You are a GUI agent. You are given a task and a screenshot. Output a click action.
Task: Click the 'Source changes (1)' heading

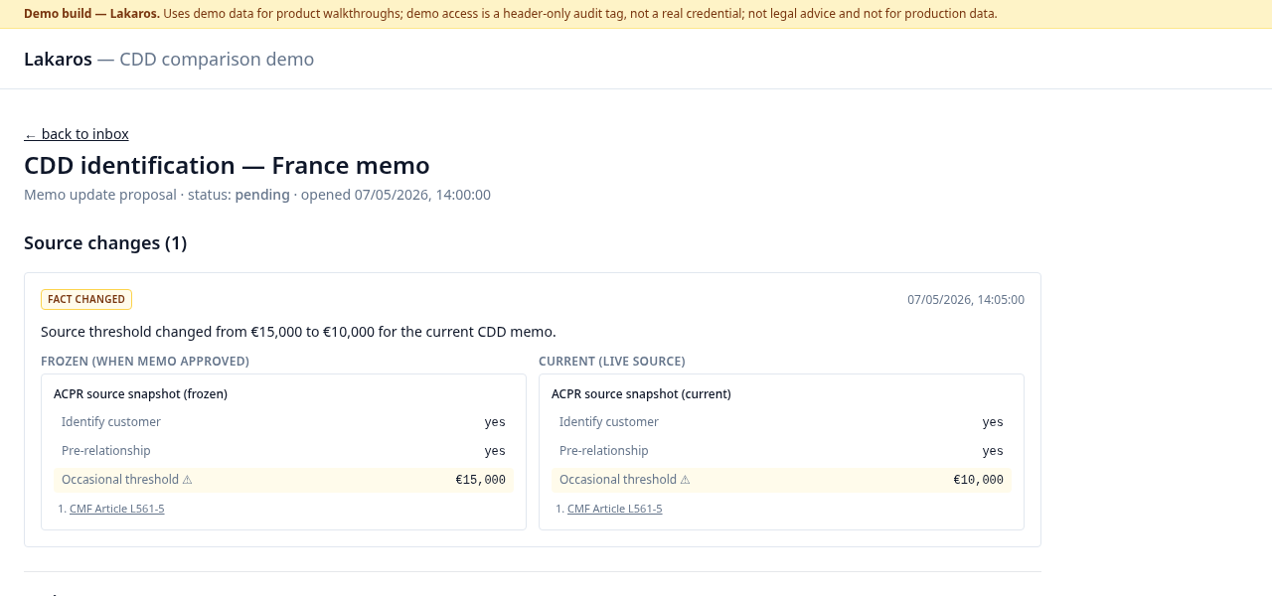(105, 242)
